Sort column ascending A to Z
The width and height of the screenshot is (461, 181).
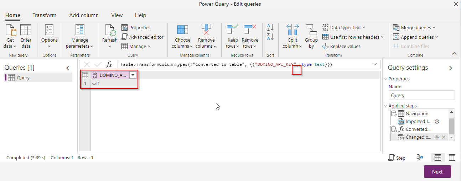click(270, 27)
